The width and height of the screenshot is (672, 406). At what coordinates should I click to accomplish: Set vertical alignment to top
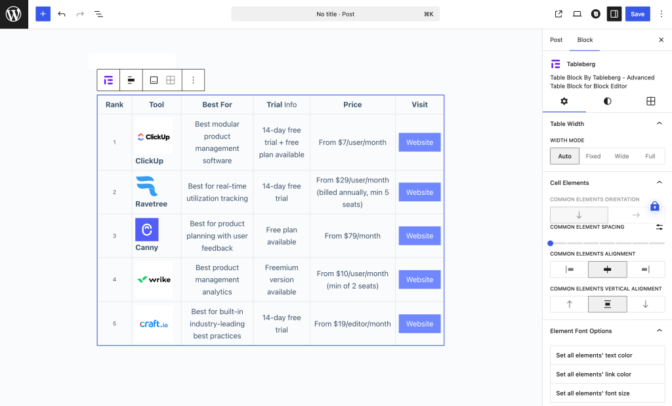coord(569,304)
